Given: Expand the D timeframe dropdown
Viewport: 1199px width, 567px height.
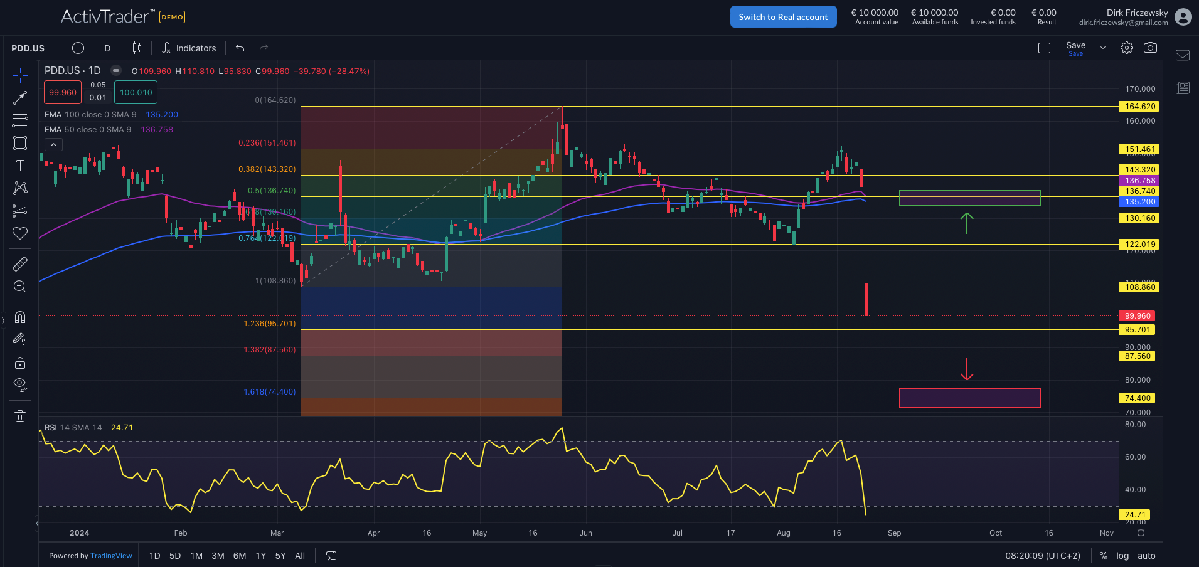Looking at the screenshot, I should [x=107, y=48].
